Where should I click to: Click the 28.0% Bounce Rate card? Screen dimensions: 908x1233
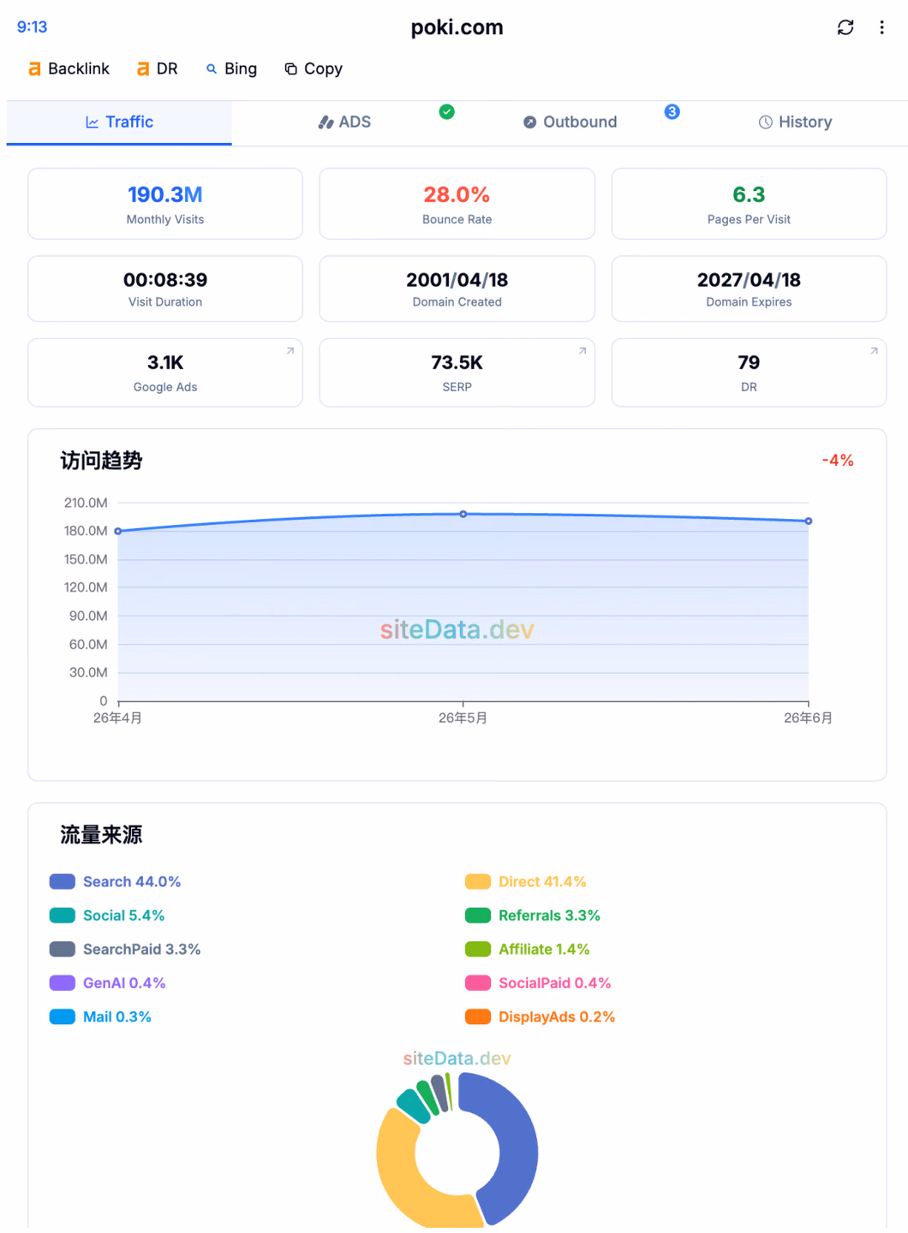coord(457,204)
